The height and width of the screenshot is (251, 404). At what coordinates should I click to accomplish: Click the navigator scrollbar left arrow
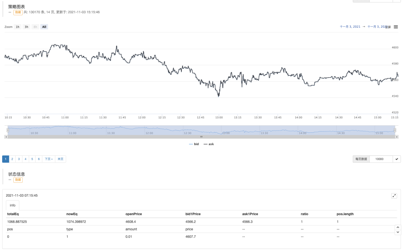click(x=6, y=137)
